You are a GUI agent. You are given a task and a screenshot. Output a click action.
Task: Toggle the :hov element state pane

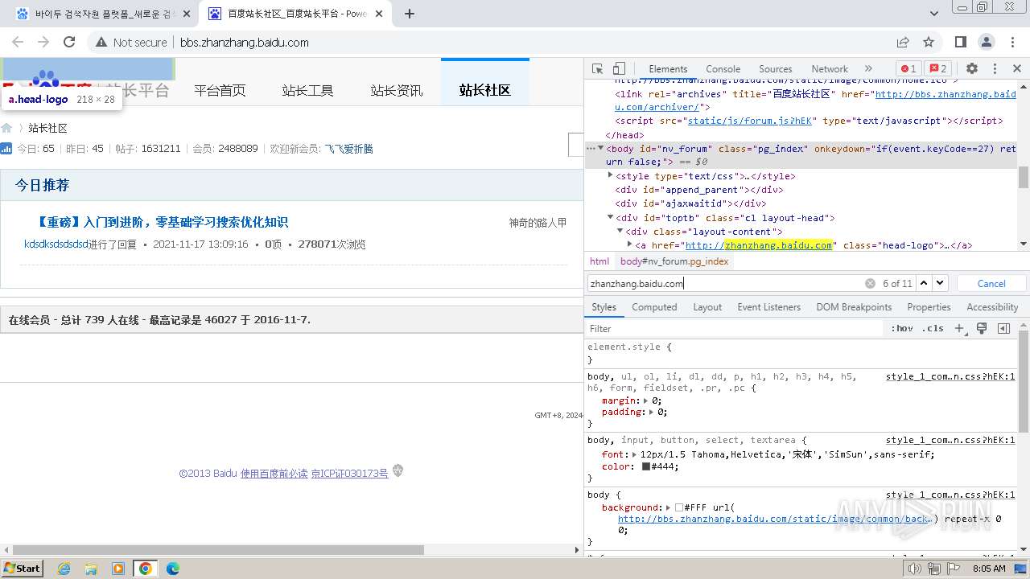pos(901,328)
